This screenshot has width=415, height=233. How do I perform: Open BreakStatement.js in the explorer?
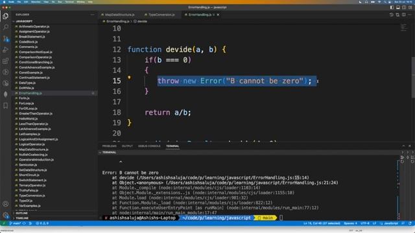(32, 37)
